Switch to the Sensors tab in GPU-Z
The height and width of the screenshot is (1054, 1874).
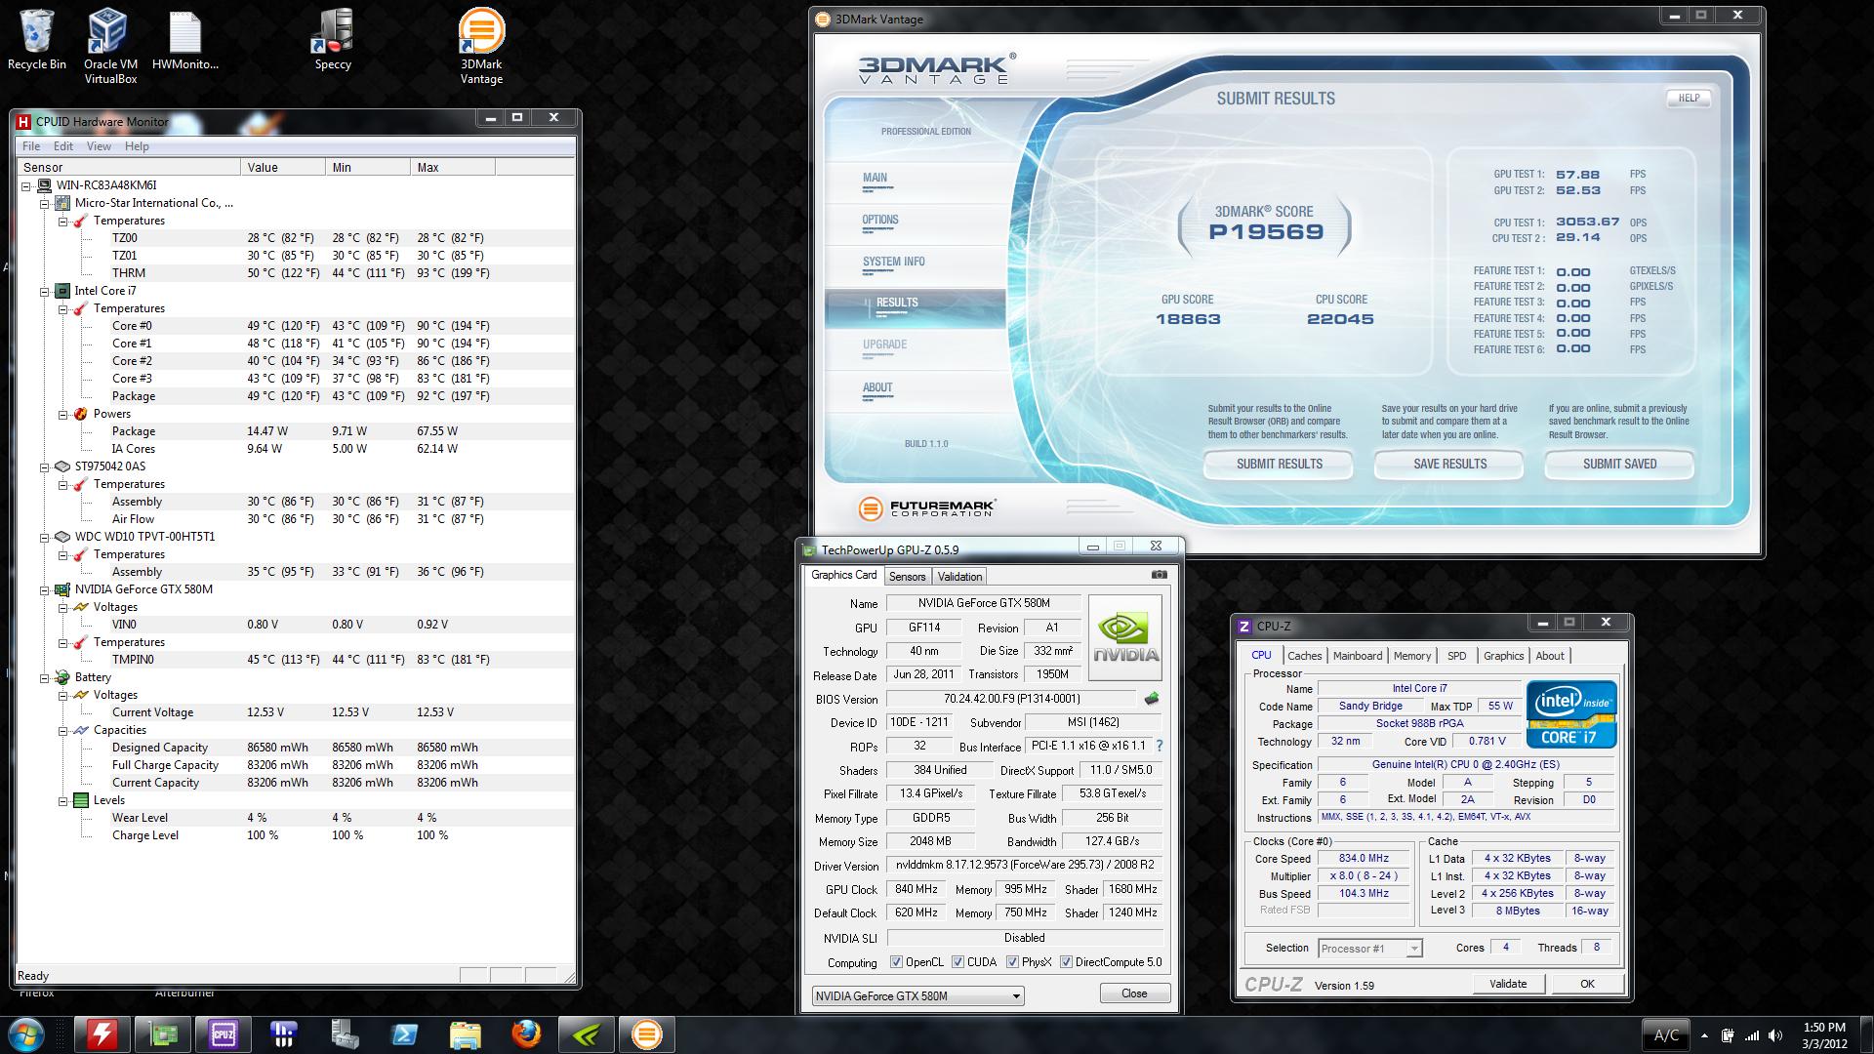tap(907, 577)
